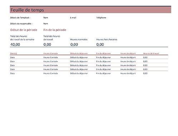Click the "Fin de la période" heading
This screenshot has height=136, width=178.
coord(55,30)
